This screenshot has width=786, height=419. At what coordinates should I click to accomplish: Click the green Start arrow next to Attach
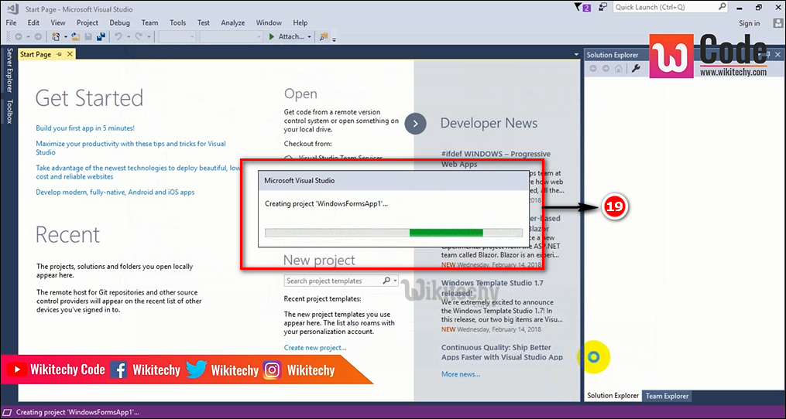tap(271, 36)
